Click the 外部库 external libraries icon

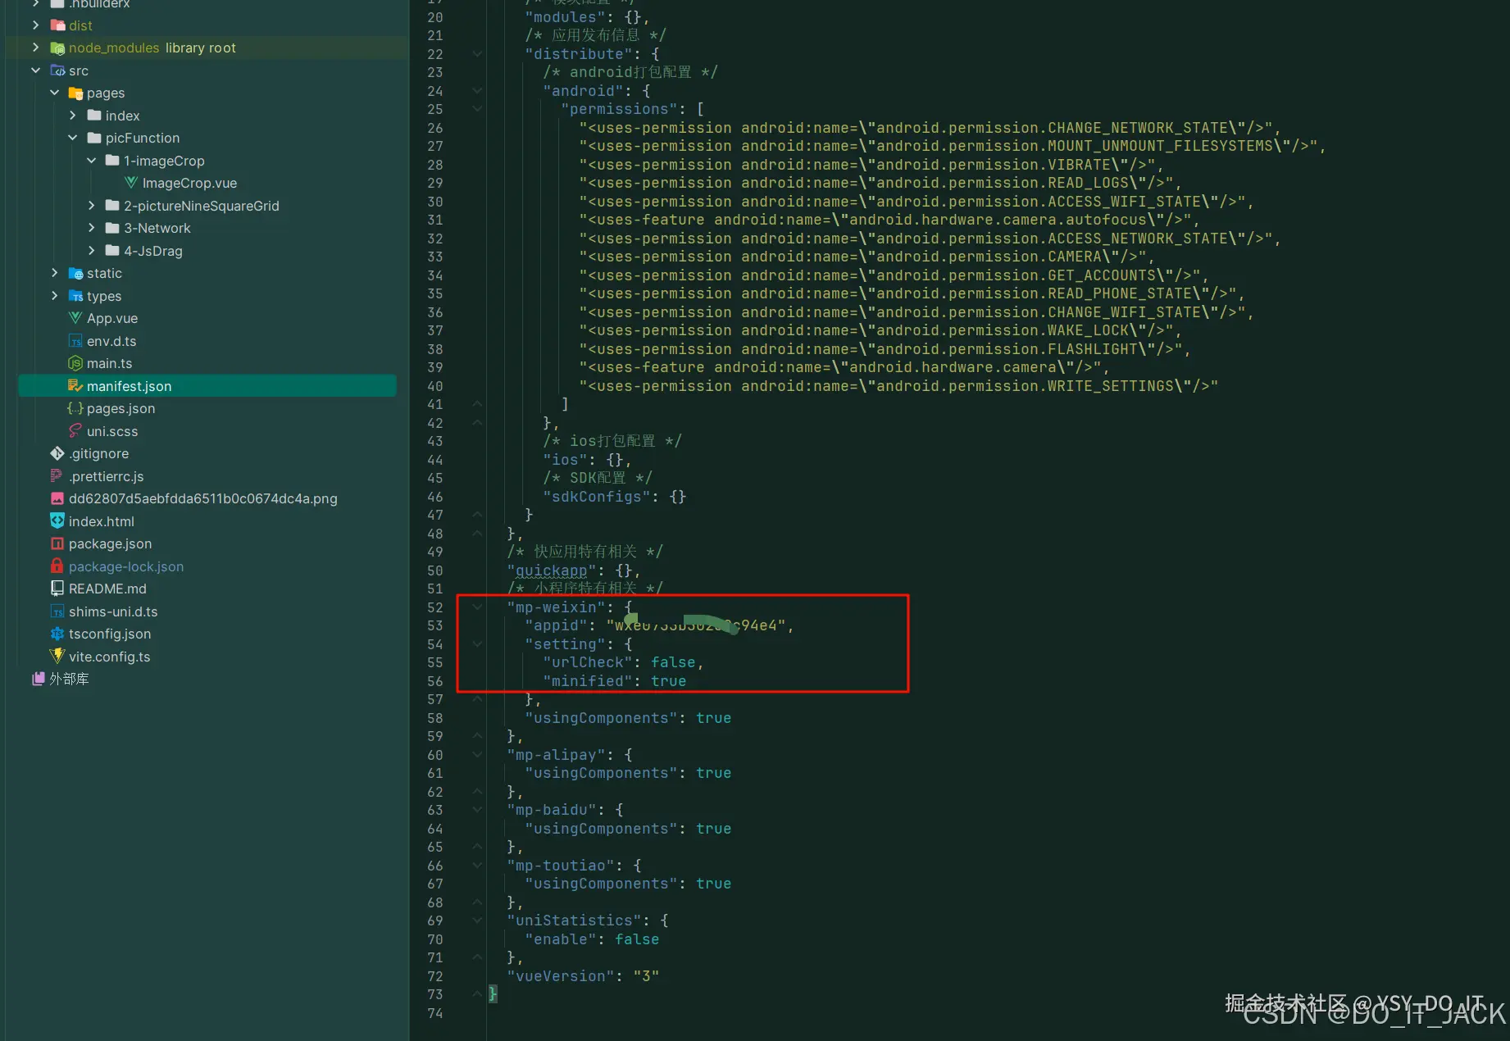click(x=39, y=679)
